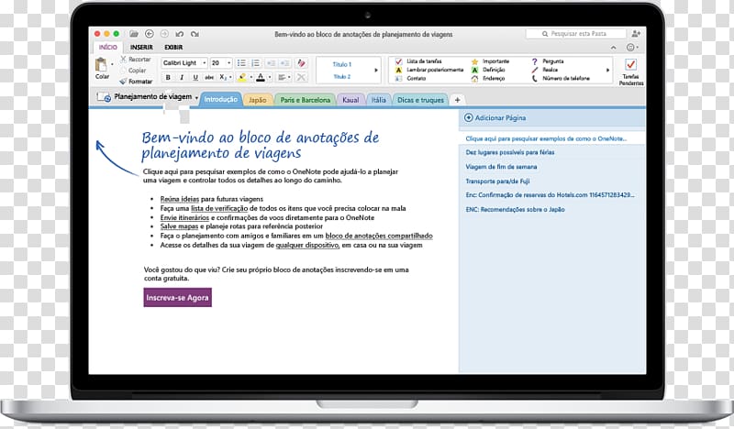This screenshot has height=429, width=734.
Task: Open the Transporte para/de Fuji page
Action: click(497, 181)
